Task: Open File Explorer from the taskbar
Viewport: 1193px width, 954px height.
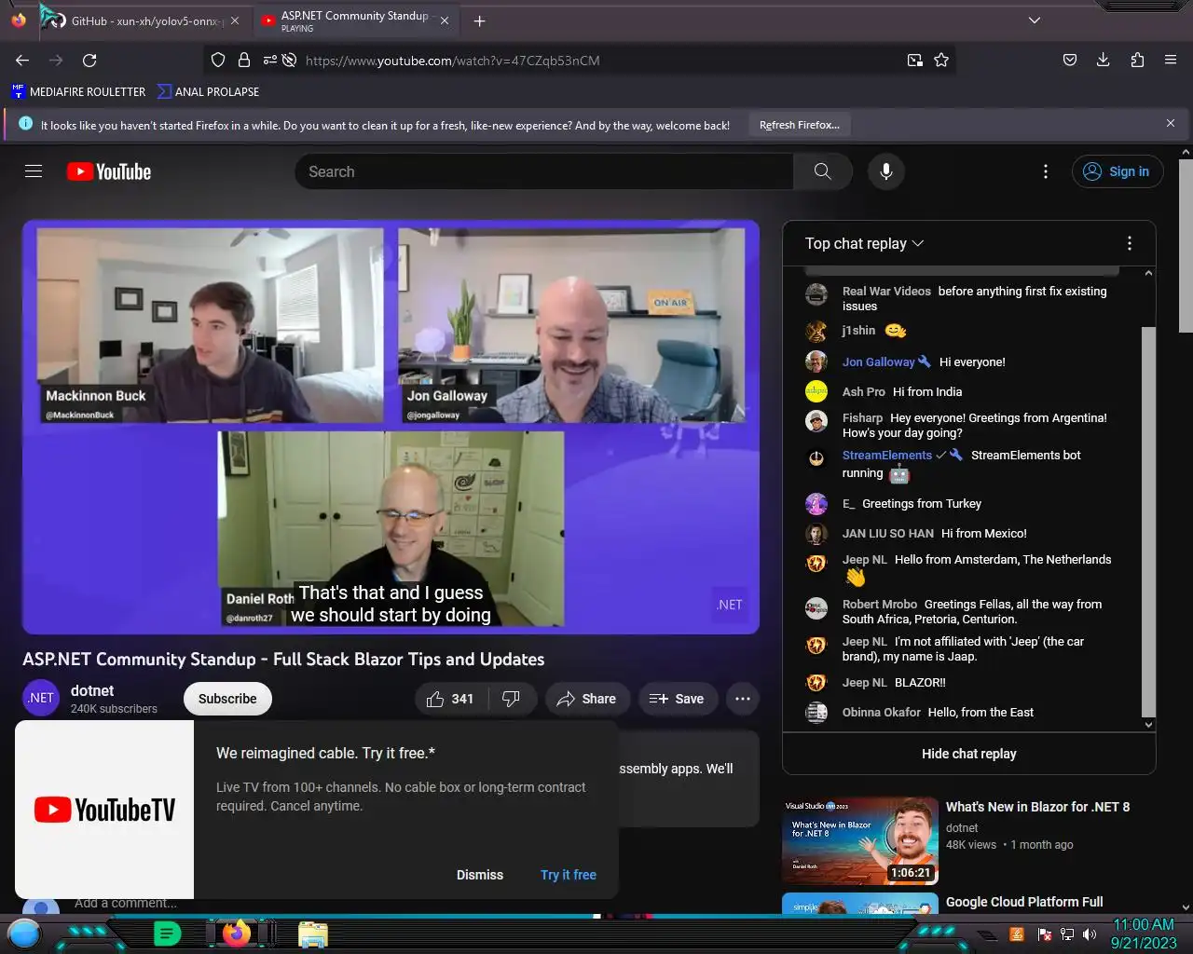Action: click(313, 934)
